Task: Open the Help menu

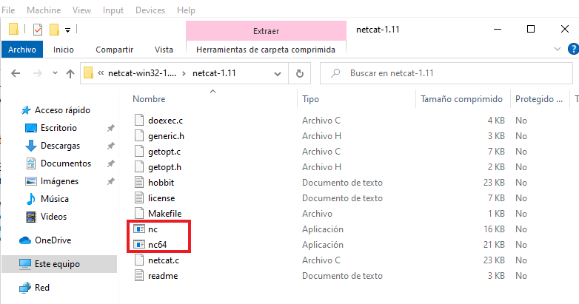Action: point(186,10)
